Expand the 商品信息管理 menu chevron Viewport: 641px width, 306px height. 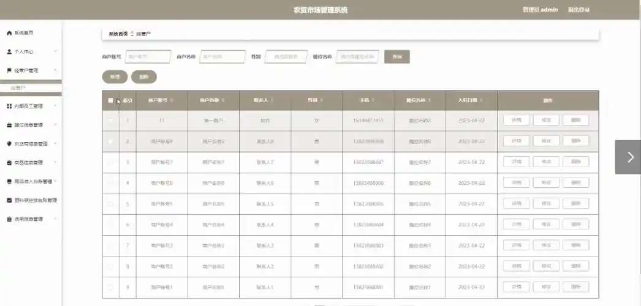click(55, 162)
